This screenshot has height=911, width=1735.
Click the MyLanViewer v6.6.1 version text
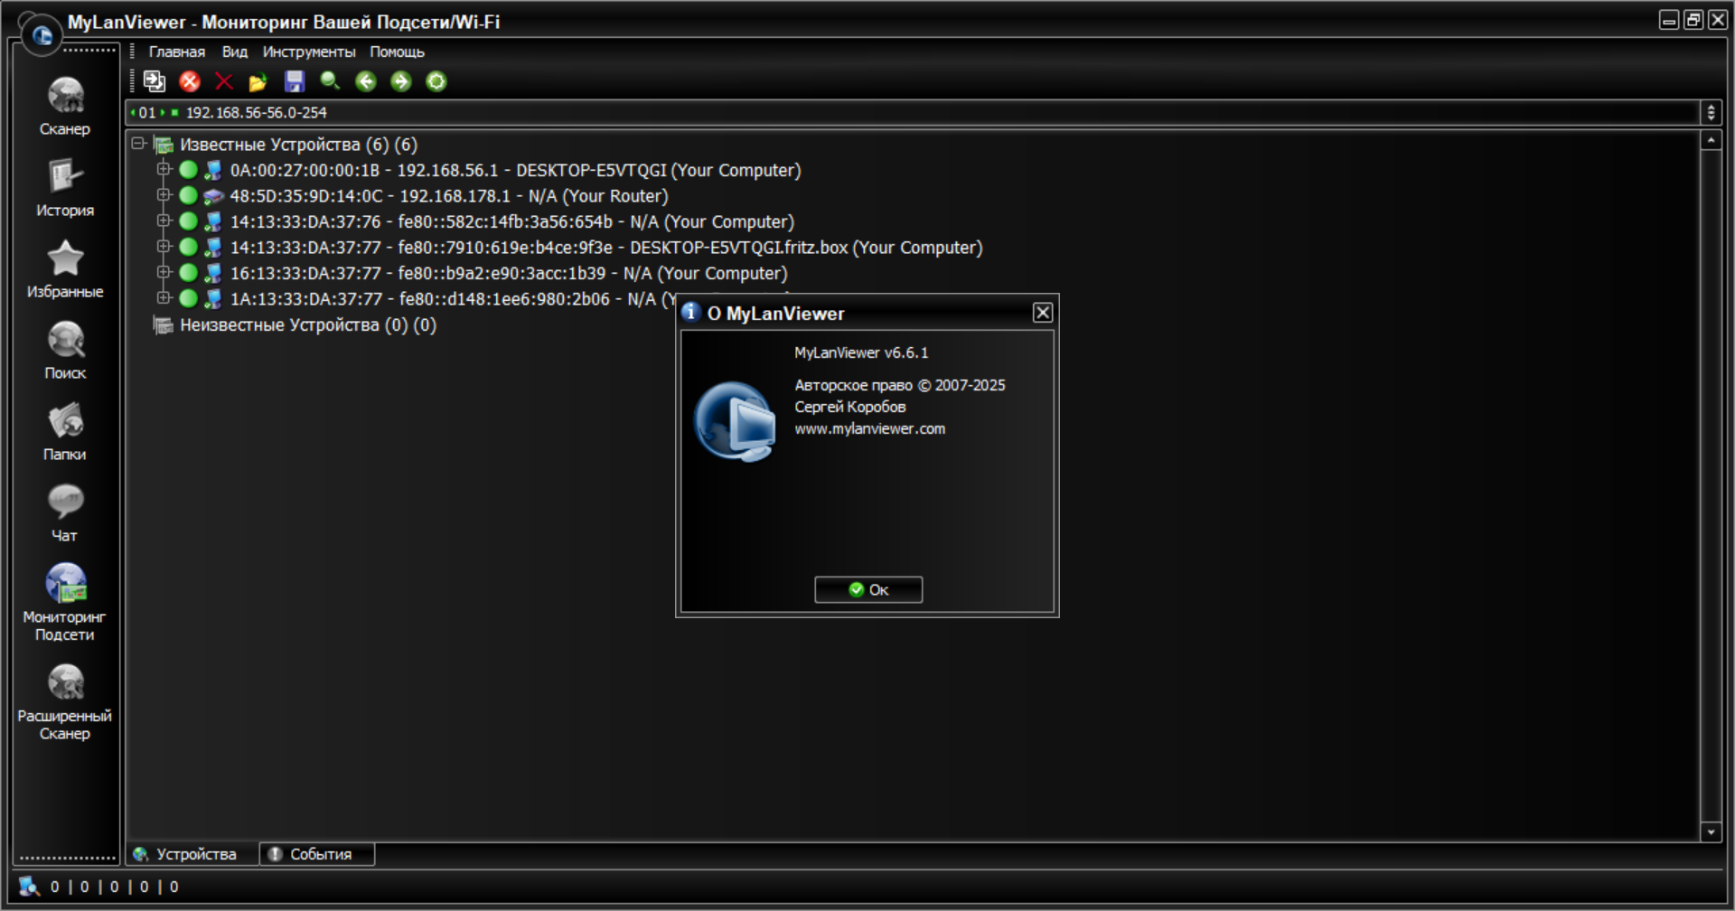pos(861,353)
